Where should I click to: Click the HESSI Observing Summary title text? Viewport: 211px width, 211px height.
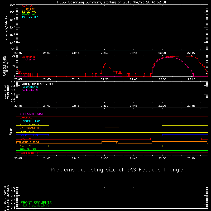[x=112, y=2]
